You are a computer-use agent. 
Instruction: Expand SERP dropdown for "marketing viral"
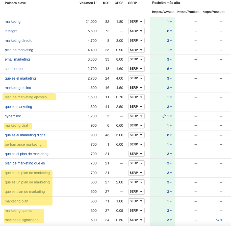pyautogui.click(x=136, y=125)
